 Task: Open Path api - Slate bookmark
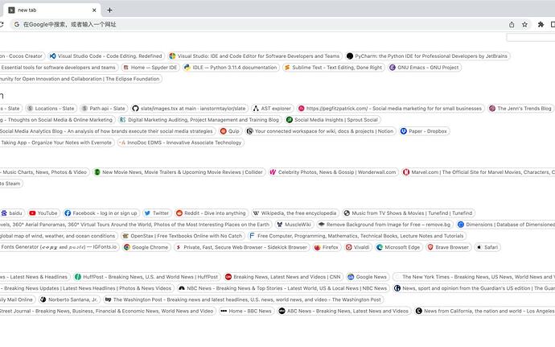click(103, 109)
